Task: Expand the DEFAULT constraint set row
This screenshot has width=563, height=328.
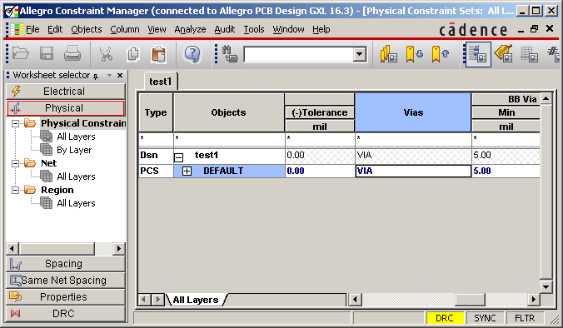Action: click(x=187, y=171)
